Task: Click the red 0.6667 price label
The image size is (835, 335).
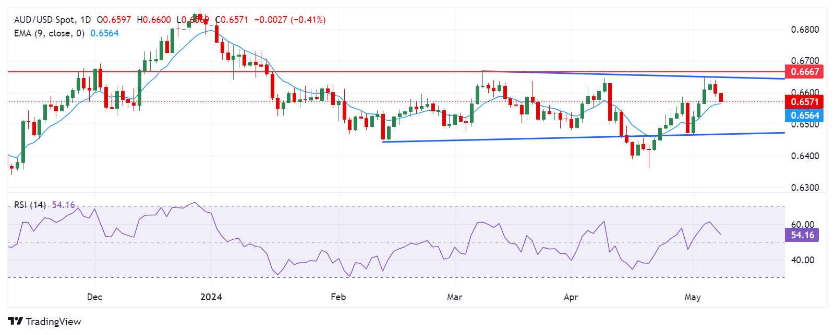Action: tap(804, 72)
